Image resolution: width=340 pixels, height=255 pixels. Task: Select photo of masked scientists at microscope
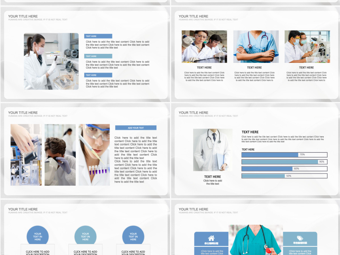pyautogui.click(x=307, y=46)
